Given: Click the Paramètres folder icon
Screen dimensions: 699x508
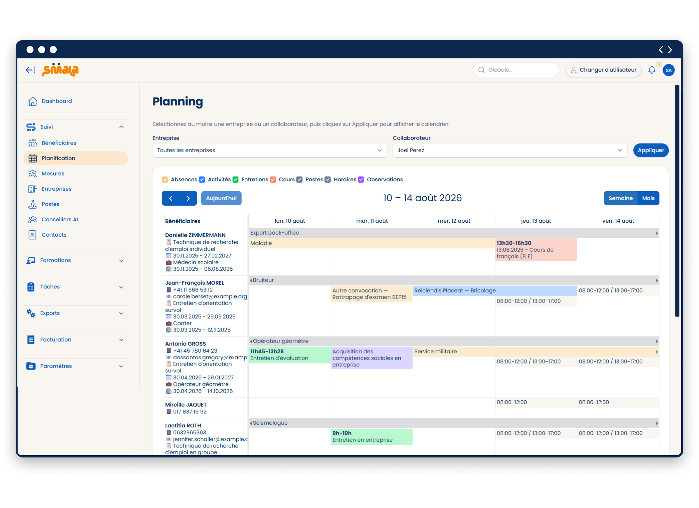Looking at the screenshot, I should pyautogui.click(x=31, y=366).
